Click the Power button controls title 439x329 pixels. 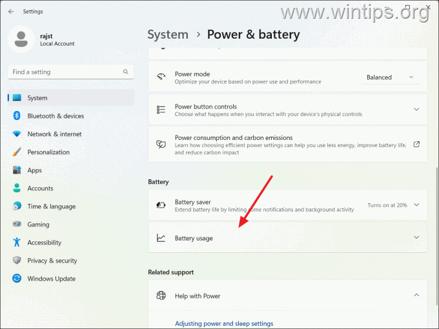pos(206,106)
